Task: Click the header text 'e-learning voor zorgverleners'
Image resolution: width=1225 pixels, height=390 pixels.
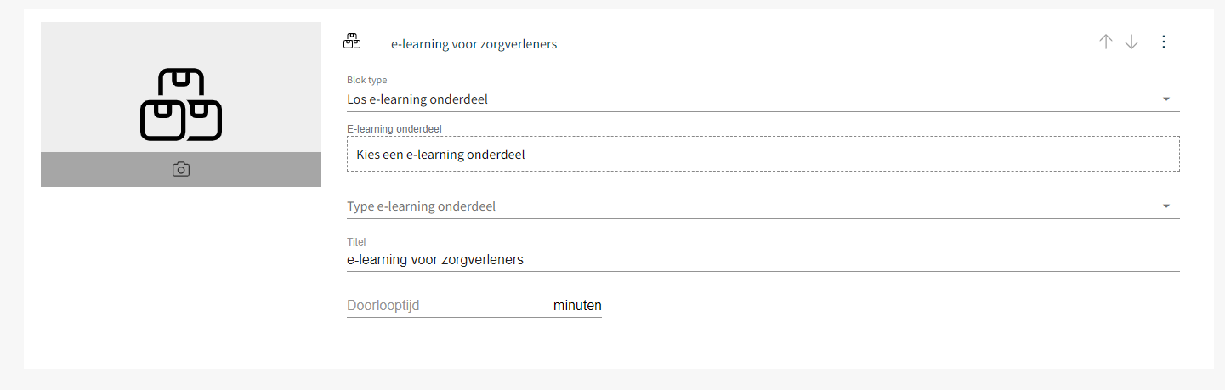Action: pyautogui.click(x=474, y=43)
